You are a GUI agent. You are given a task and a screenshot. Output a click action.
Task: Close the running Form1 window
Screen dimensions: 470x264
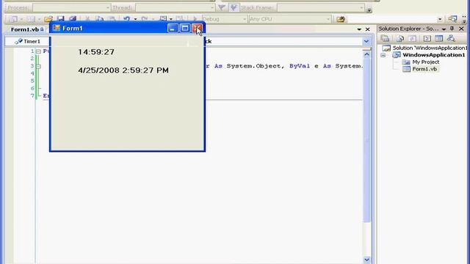[x=198, y=29]
